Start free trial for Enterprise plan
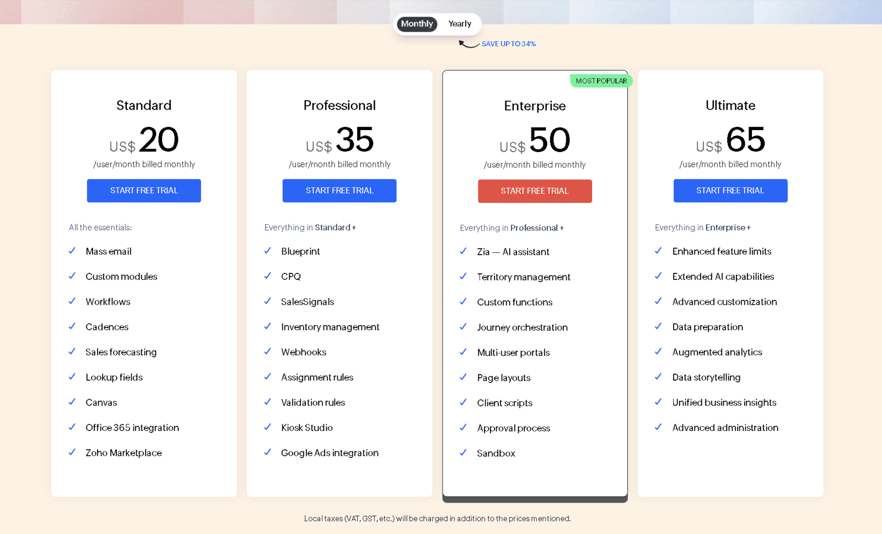882x534 pixels. (535, 191)
